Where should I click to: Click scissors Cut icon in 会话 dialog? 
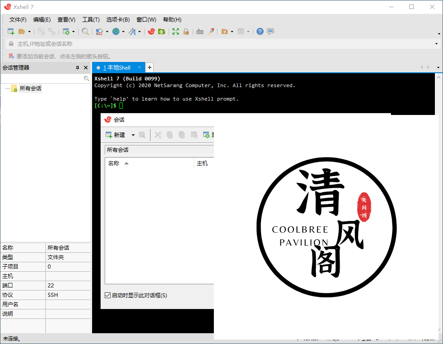pyautogui.click(x=158, y=135)
